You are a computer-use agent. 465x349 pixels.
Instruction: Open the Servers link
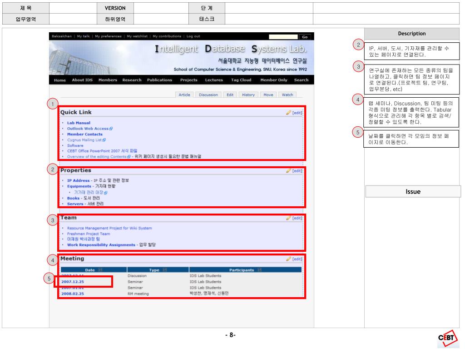[75, 204]
